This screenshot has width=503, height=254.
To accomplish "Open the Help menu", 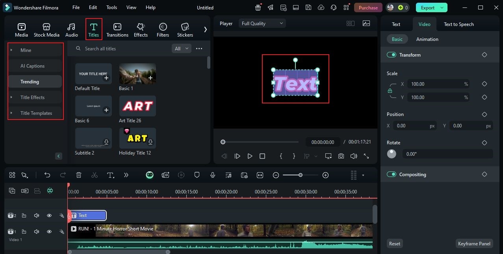I will click(x=150, y=7).
